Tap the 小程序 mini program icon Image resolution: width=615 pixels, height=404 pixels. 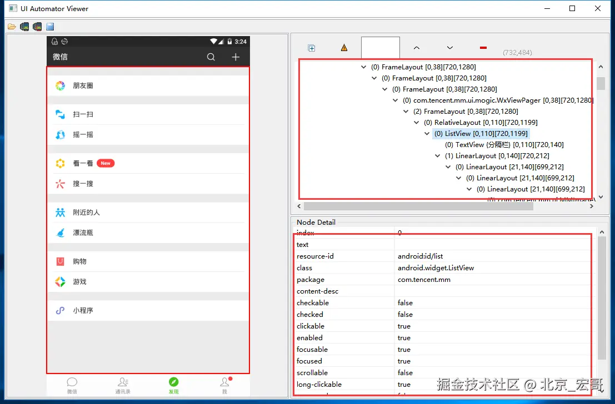(60, 310)
